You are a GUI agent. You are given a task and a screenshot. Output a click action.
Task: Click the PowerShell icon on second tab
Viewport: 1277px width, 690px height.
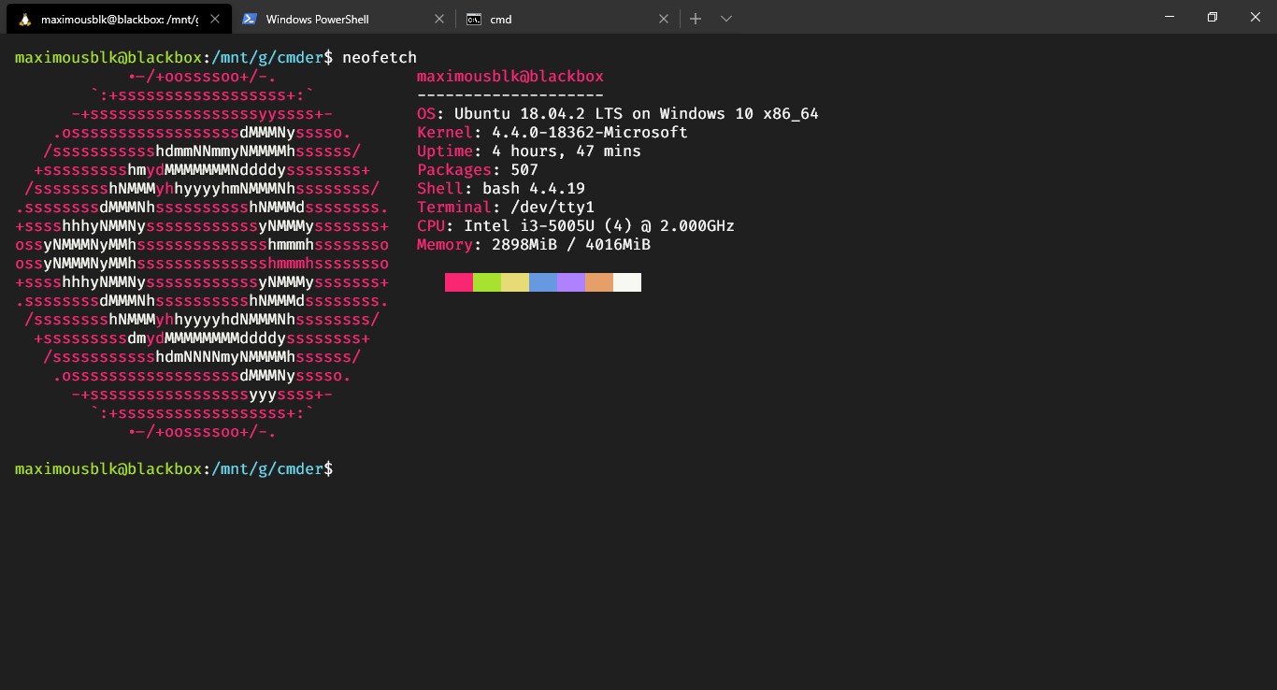(x=249, y=19)
